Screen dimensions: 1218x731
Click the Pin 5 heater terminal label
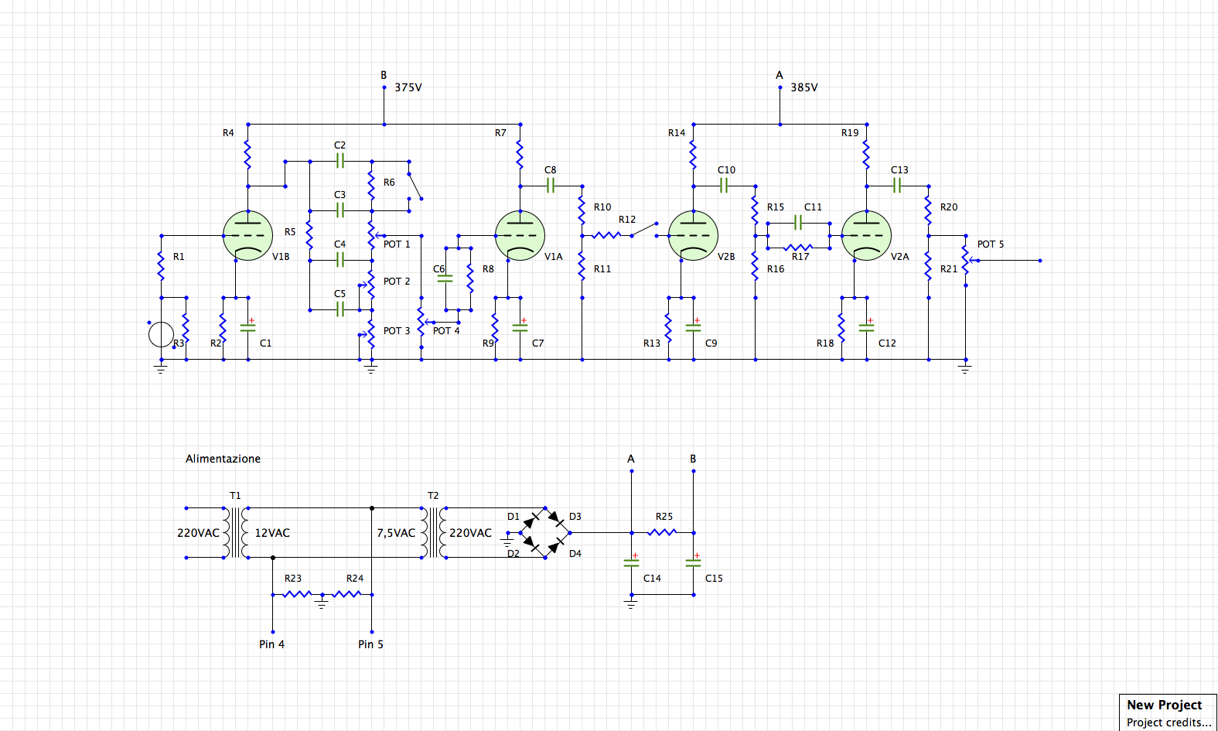370,644
